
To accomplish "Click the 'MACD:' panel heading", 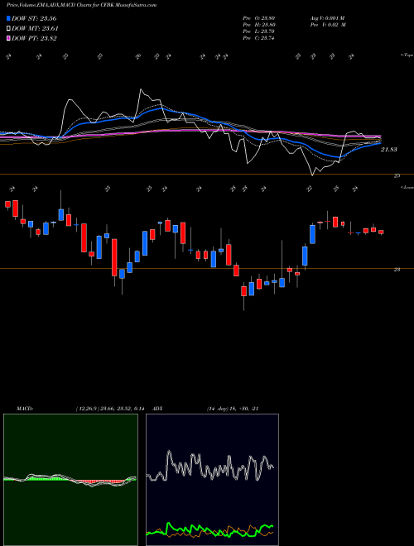I will (24, 409).
